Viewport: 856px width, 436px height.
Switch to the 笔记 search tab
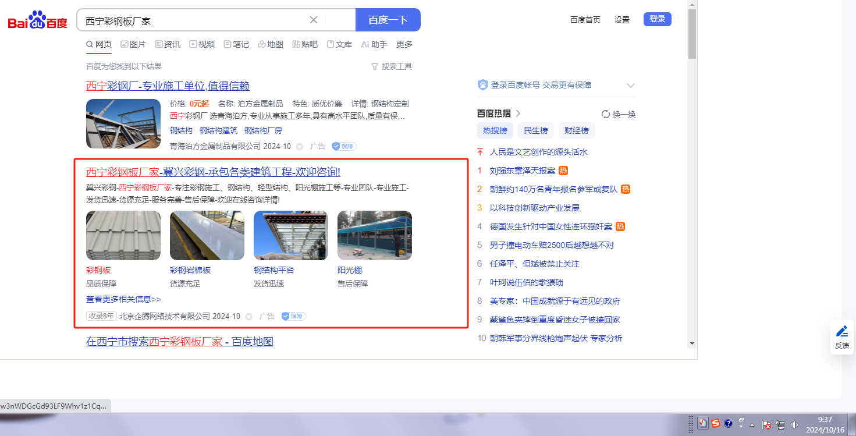(x=236, y=44)
